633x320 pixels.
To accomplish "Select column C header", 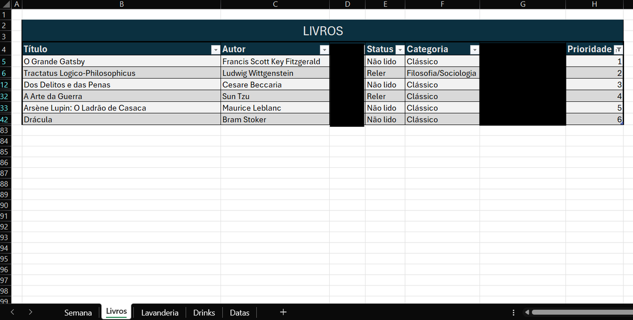I will [275, 4].
